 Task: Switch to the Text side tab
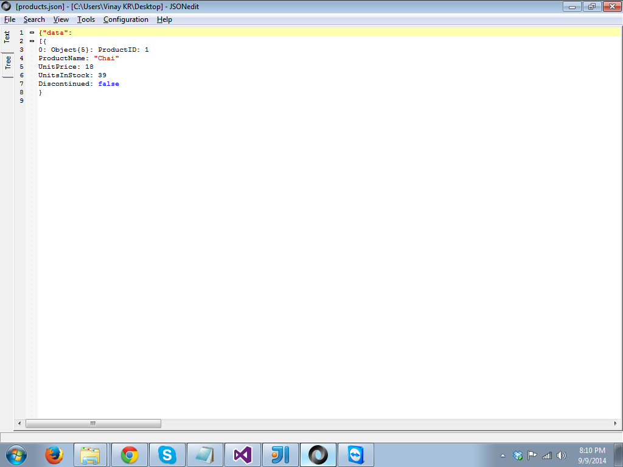tap(7, 38)
